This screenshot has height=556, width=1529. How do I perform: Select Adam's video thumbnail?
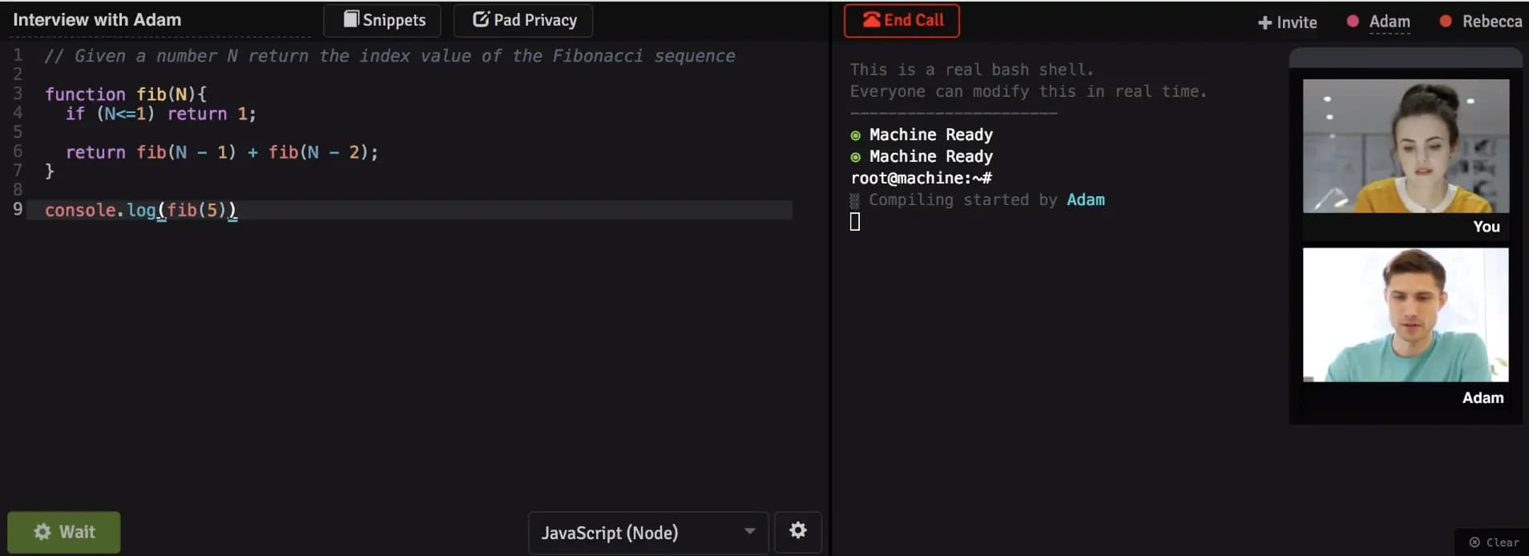click(1405, 315)
